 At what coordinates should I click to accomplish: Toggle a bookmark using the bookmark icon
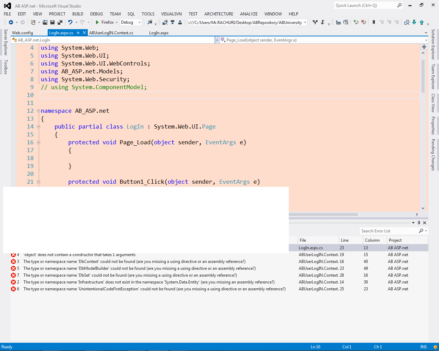pyautogui.click(x=374, y=22)
